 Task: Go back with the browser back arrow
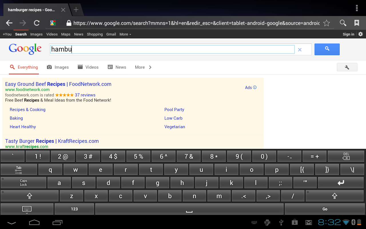[9, 23]
